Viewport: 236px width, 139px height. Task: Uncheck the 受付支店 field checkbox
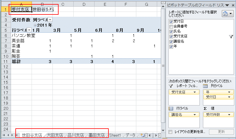(x=171, y=36)
